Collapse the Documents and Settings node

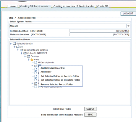coord(18,50)
